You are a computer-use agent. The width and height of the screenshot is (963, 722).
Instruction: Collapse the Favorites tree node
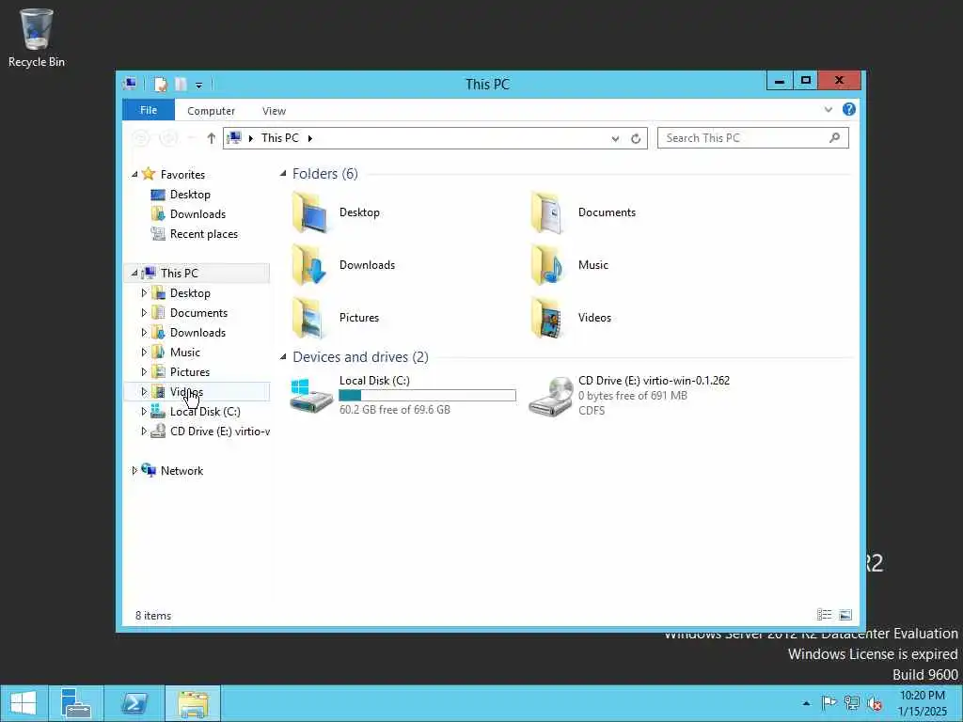pos(134,175)
